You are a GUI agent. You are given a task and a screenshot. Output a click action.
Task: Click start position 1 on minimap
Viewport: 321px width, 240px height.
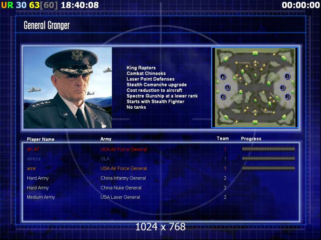(287, 76)
